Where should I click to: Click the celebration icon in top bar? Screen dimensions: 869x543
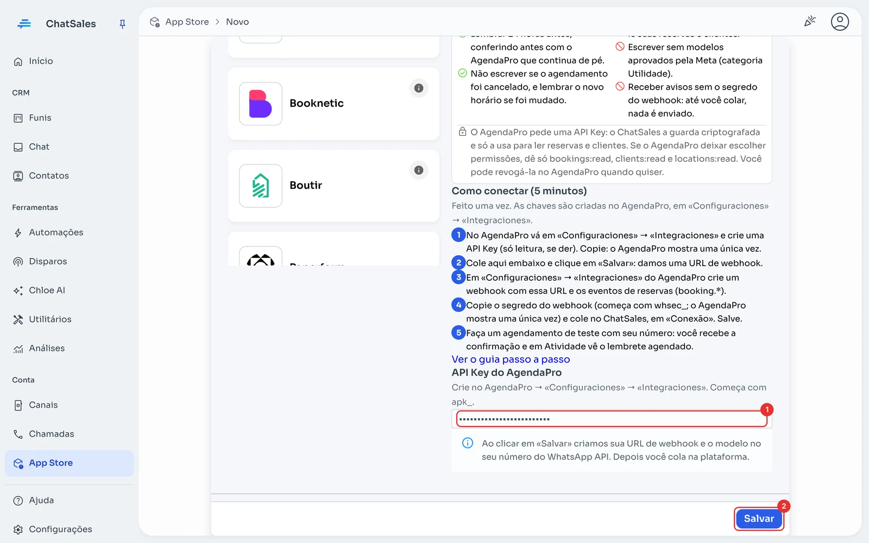(x=810, y=22)
